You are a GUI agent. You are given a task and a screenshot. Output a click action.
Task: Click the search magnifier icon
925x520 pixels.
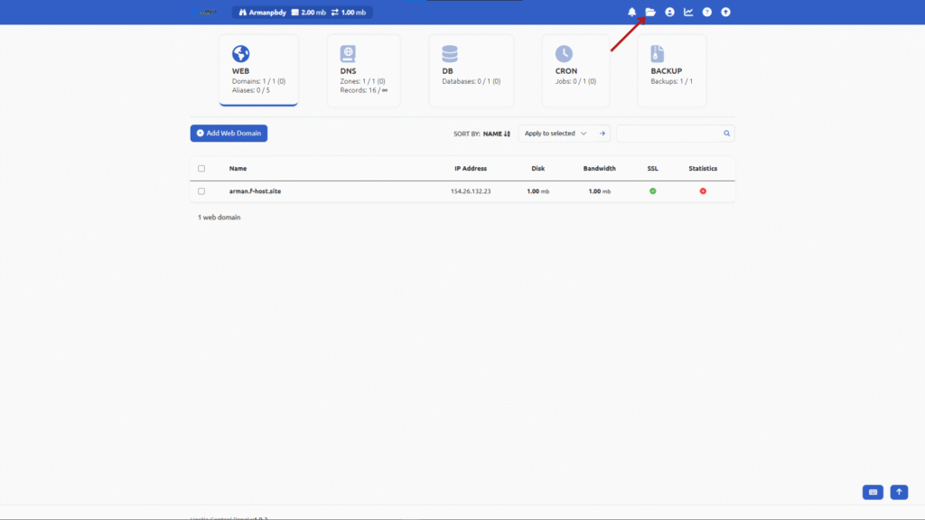coord(726,134)
